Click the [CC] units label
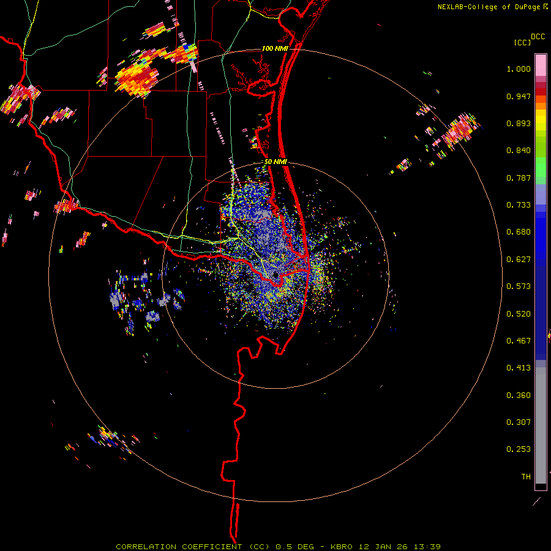Viewport: 551px width, 551px height. 522,42
